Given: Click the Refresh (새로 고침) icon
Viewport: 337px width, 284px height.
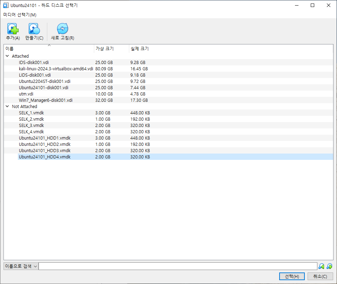Looking at the screenshot, I should coord(63,29).
